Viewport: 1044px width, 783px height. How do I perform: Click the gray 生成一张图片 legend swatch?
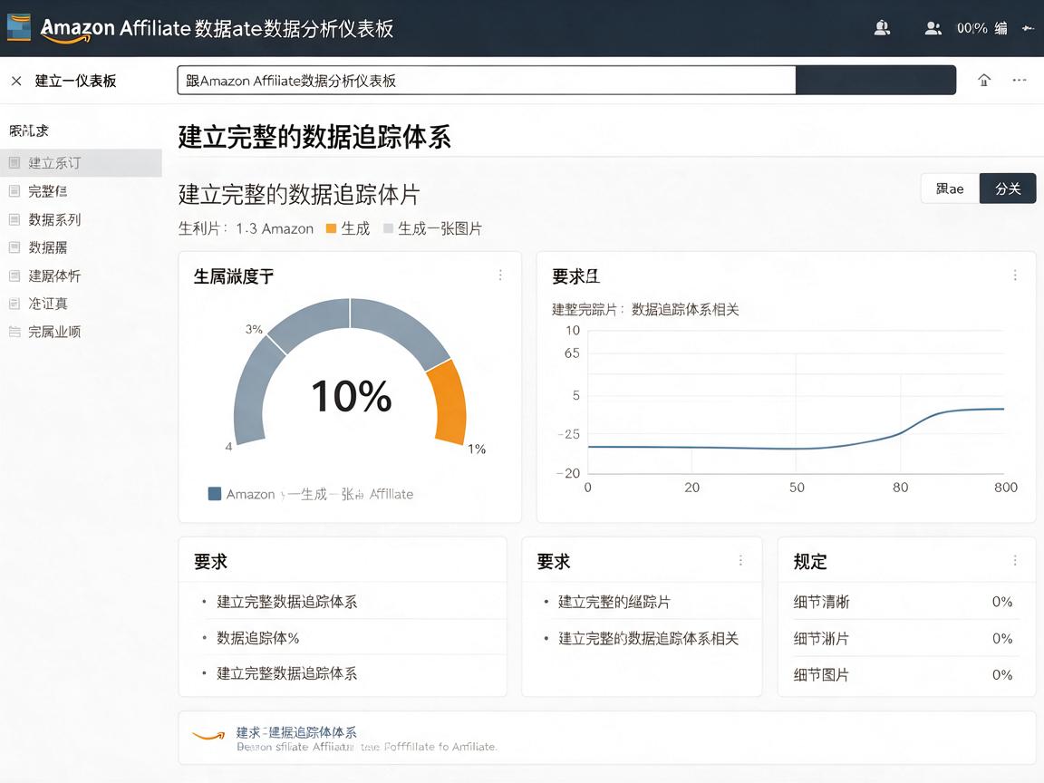coord(388,228)
